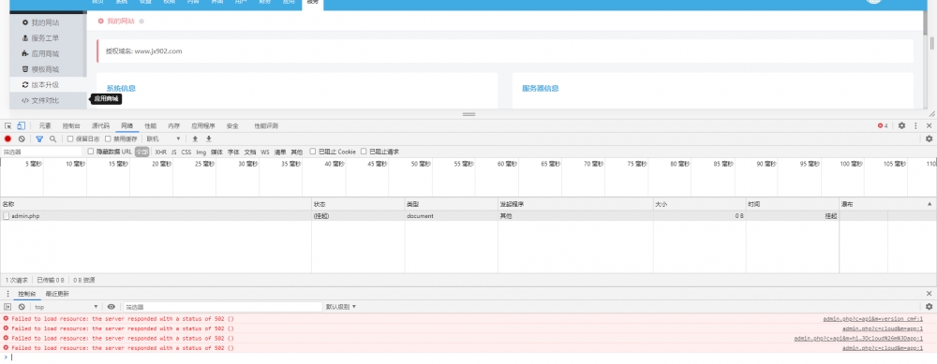Click the console 筛选器 filter input
The image size is (937, 364).
click(222, 307)
